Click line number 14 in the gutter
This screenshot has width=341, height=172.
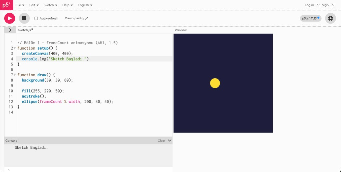11,112
